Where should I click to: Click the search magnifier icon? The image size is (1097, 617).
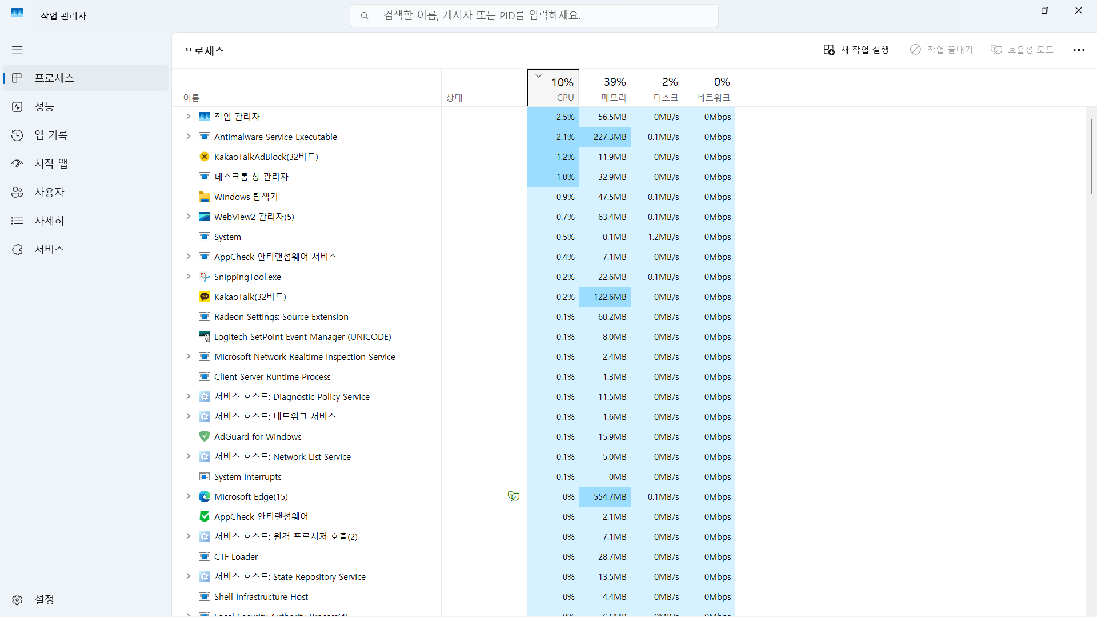click(365, 16)
